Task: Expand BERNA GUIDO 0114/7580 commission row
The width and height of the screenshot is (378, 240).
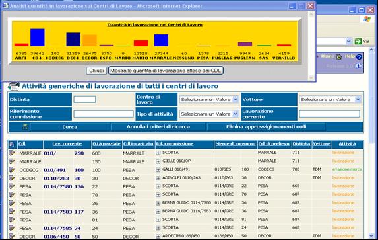Action: [158, 203]
